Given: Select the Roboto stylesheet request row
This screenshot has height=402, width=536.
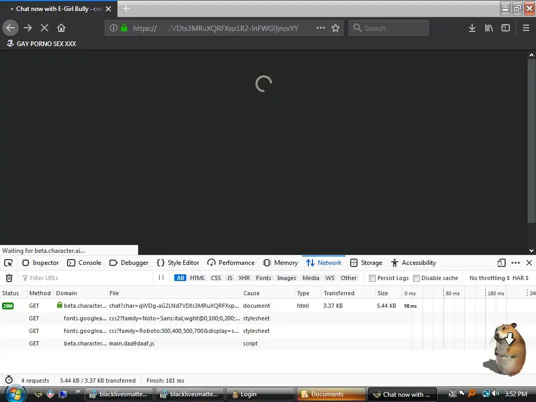Looking at the screenshot, I should [268, 331].
